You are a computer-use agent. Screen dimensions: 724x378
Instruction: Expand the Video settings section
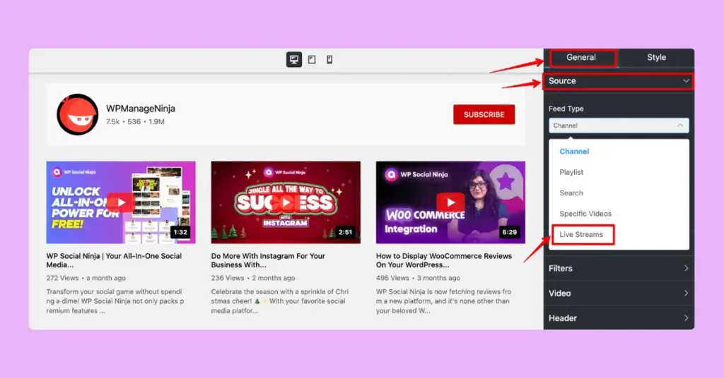click(619, 293)
